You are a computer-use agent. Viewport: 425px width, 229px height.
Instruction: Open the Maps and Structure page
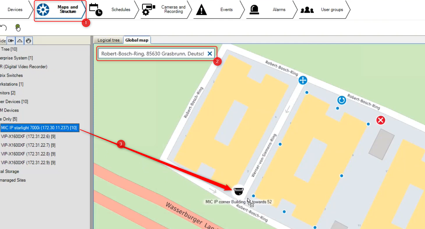coord(60,10)
